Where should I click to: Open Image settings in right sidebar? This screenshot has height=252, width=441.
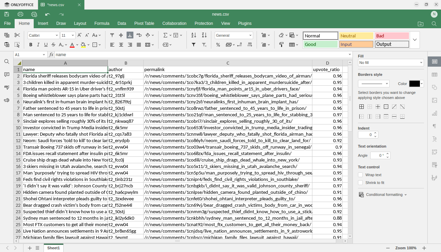click(x=435, y=100)
